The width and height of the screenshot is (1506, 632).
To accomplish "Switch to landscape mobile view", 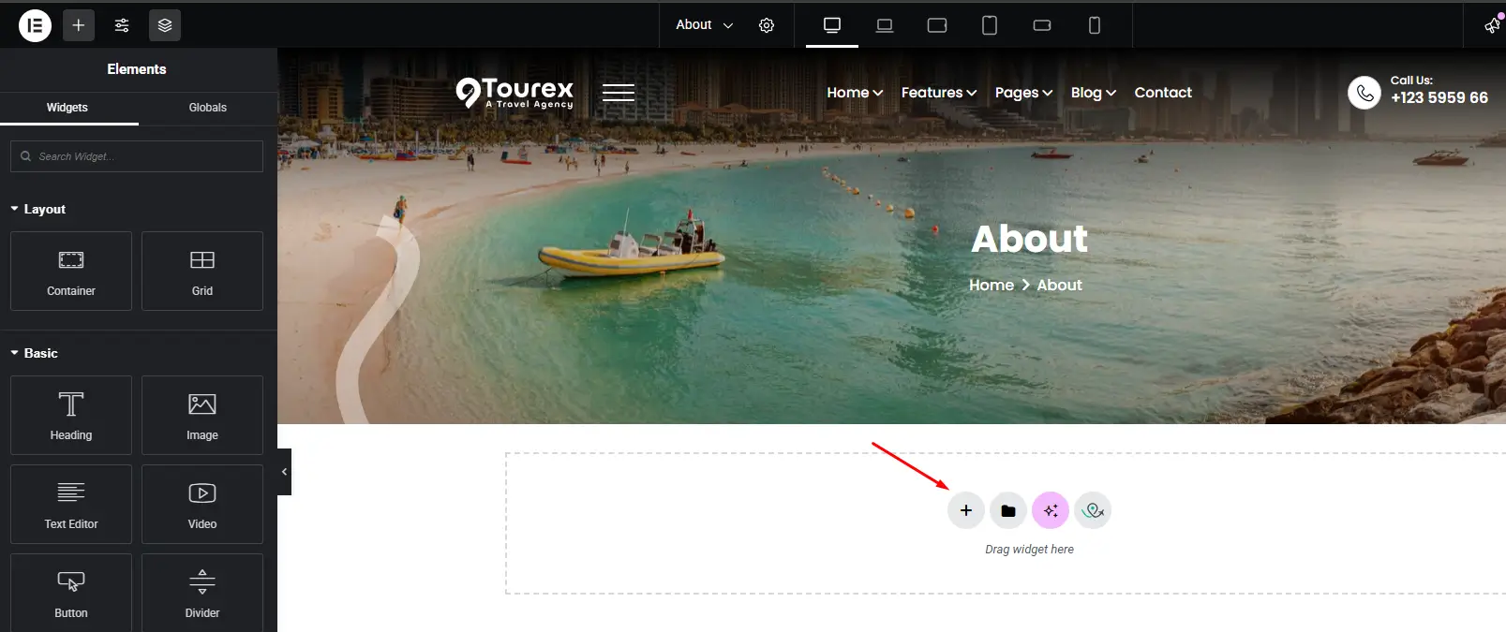I will (1042, 25).
